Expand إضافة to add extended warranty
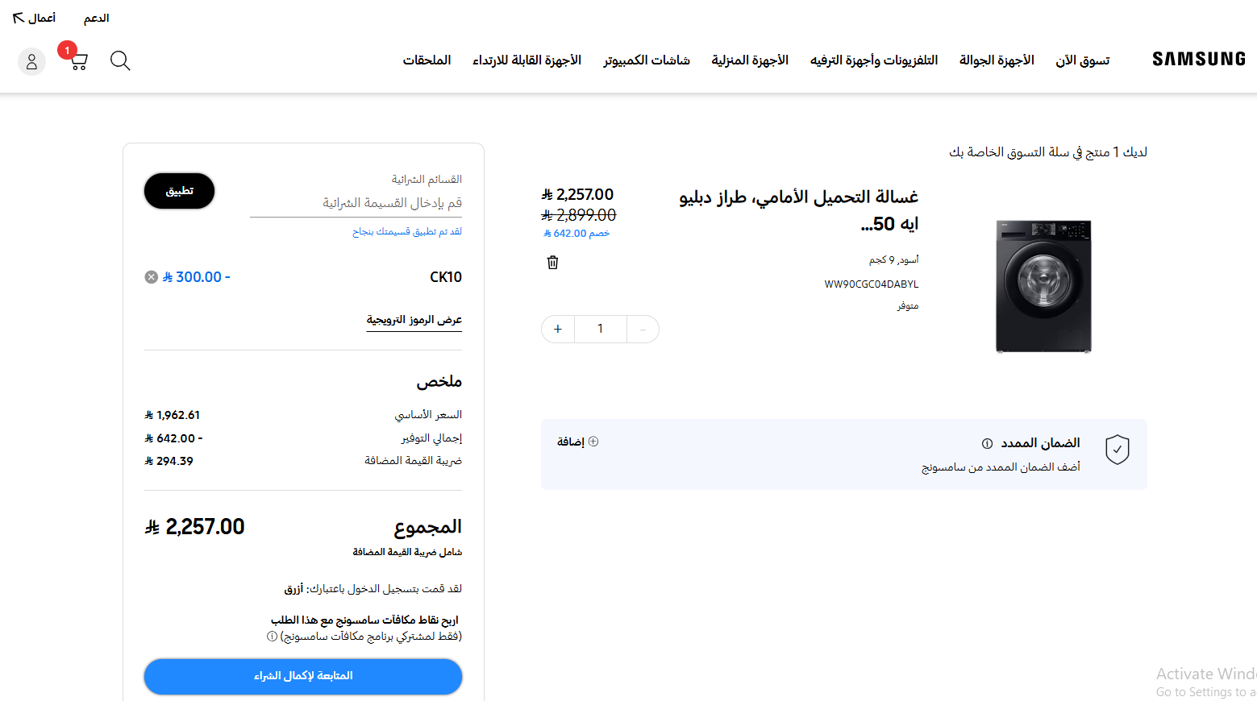Viewport: 1257px width, 701px height. click(577, 441)
